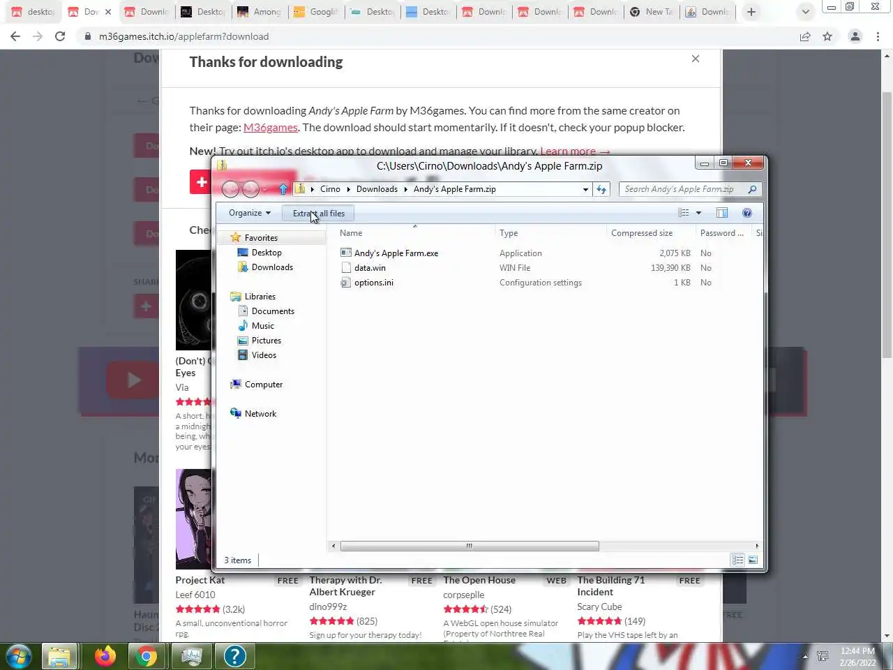Screen dimensions: 893x670
Task: Click Chrome taskbar icon
Action: pos(147,656)
